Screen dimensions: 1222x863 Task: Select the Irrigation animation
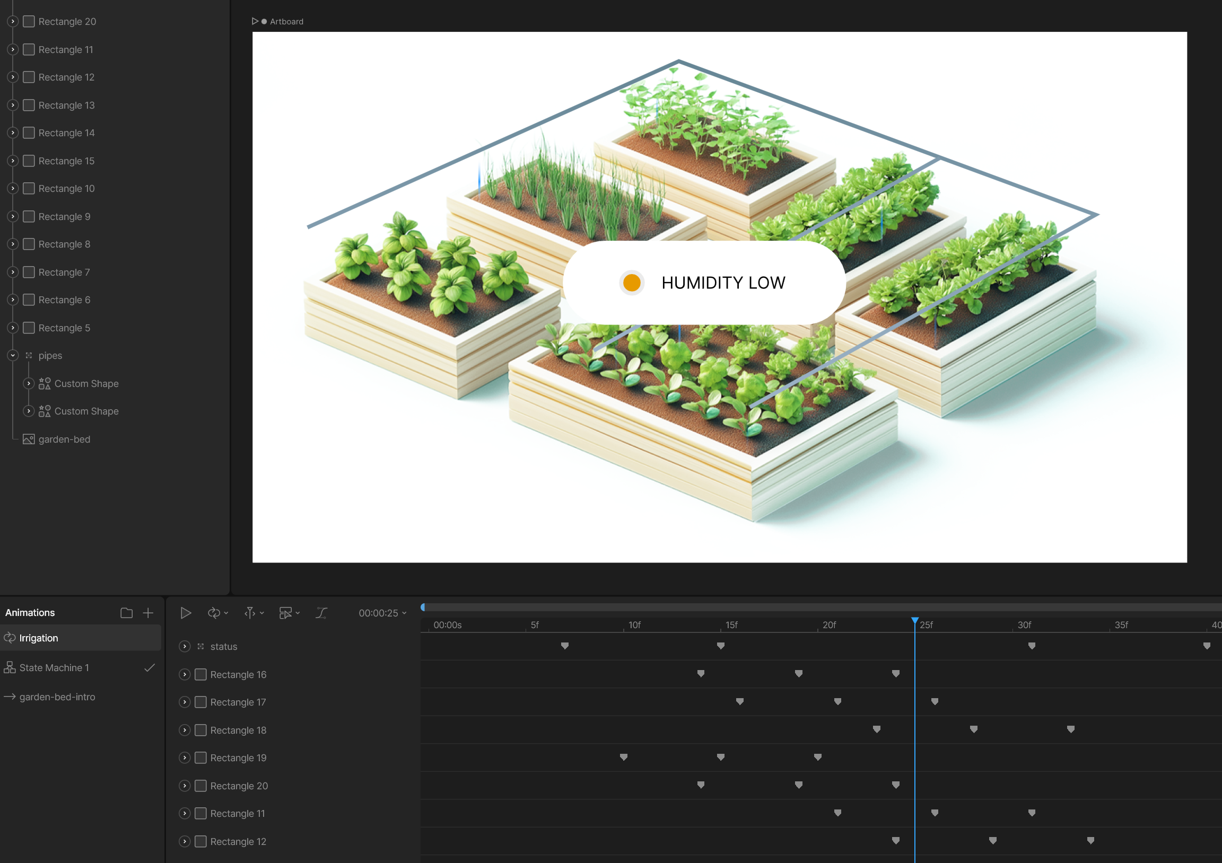point(81,638)
